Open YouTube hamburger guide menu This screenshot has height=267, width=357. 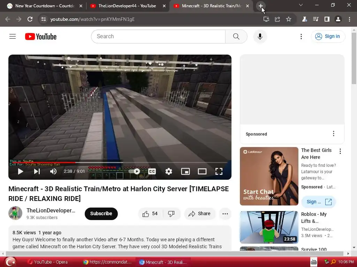(x=13, y=36)
